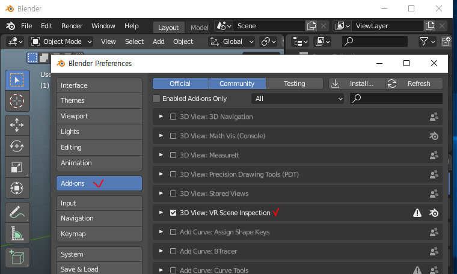Click the outliner search field

[x=375, y=41]
